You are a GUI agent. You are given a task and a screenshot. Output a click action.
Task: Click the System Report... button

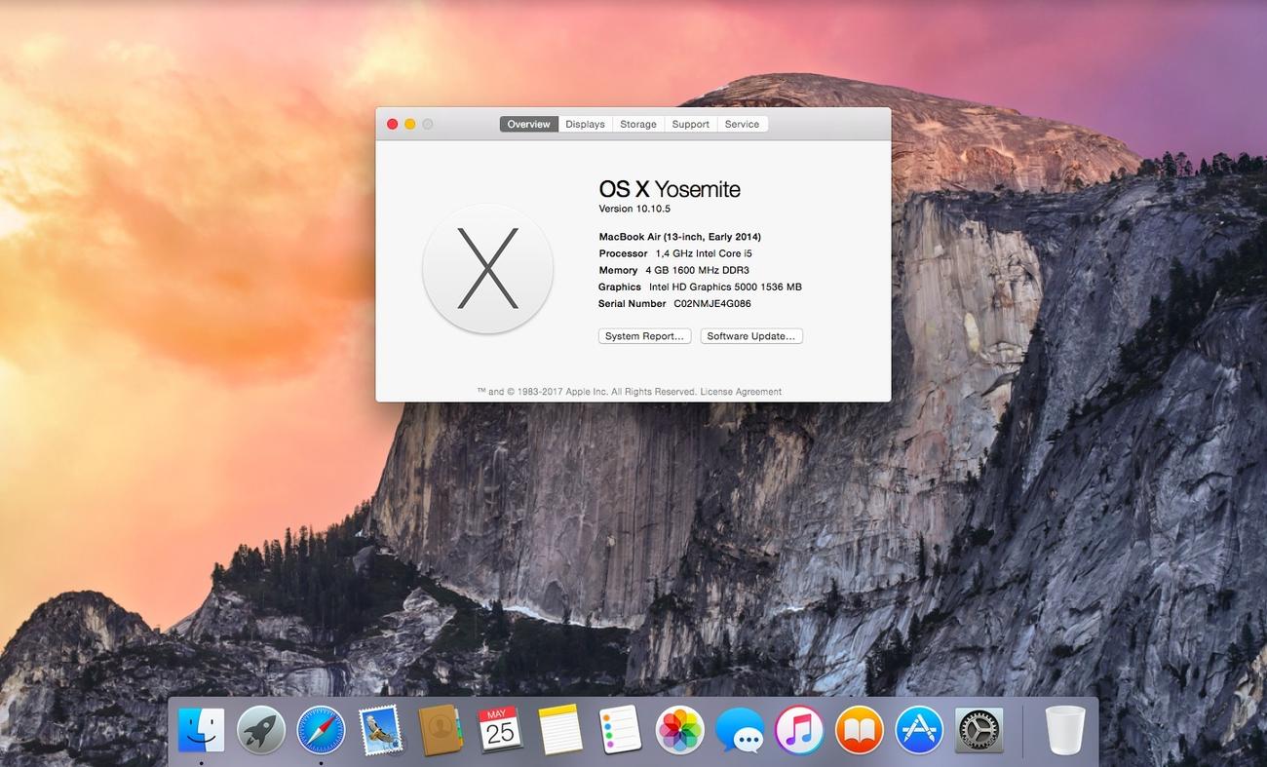pyautogui.click(x=644, y=336)
